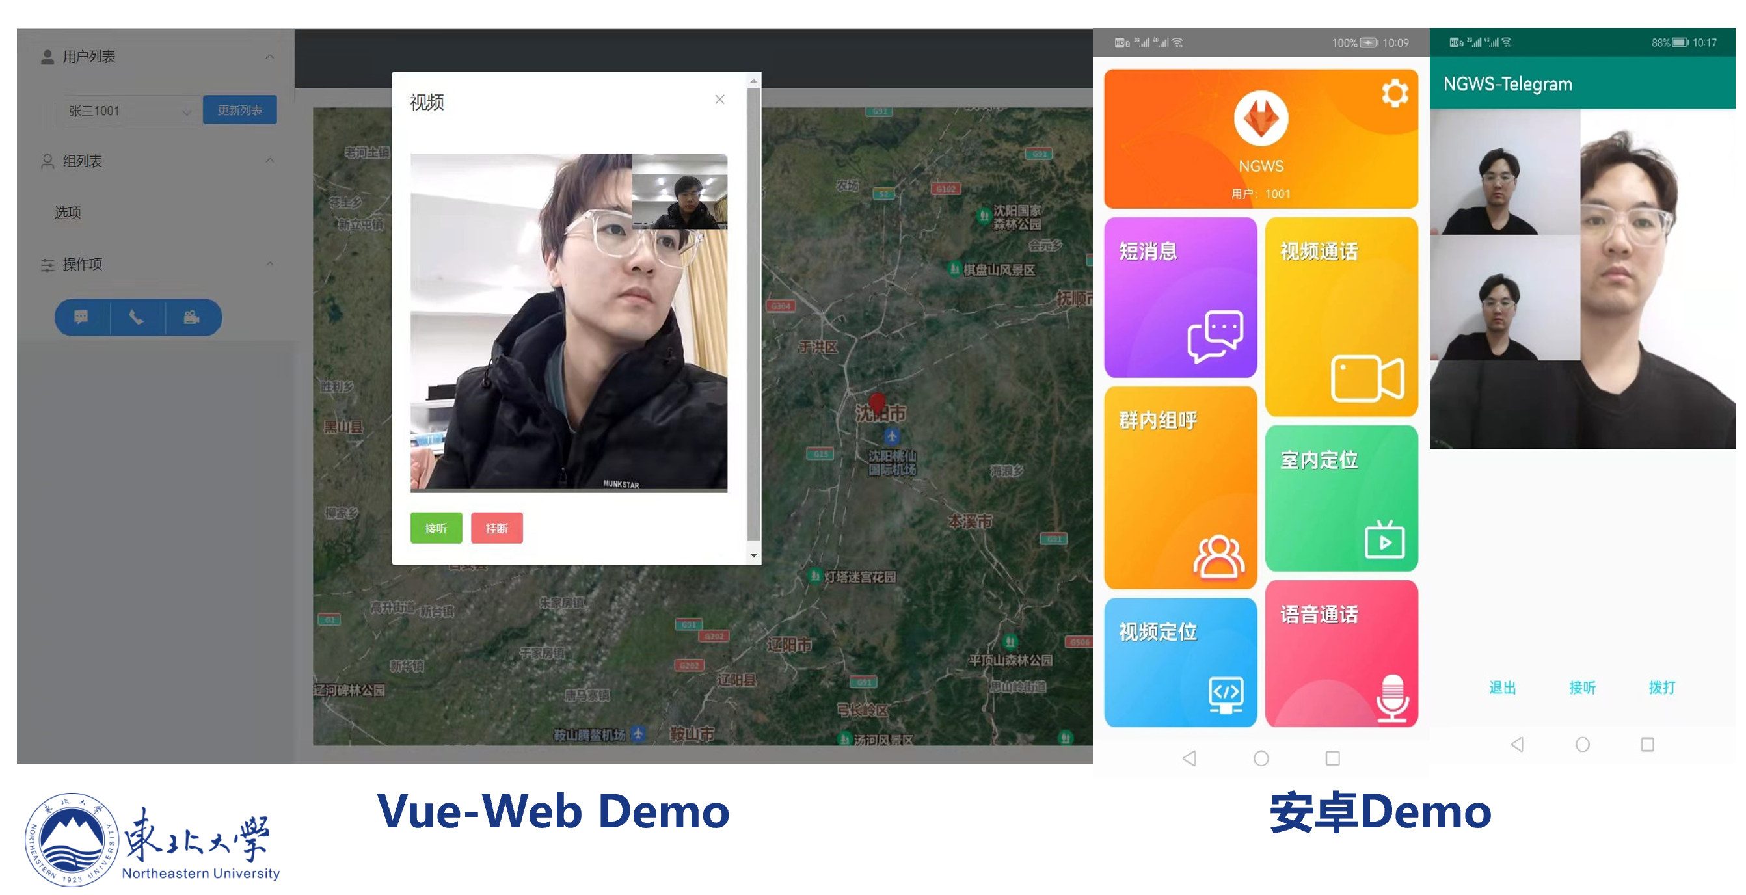Image resolution: width=1746 pixels, height=895 pixels.
Task: Click the video dialog's scroll down arrow
Action: pyautogui.click(x=753, y=555)
